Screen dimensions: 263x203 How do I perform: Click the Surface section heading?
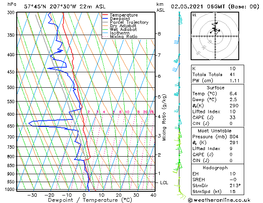215,88
